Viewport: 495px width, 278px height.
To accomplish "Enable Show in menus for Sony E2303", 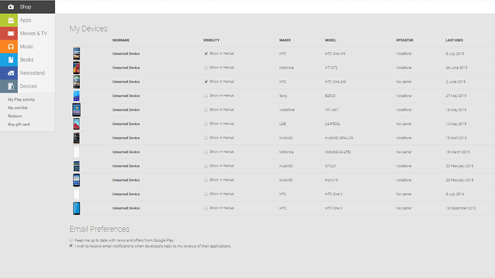I will (x=206, y=95).
